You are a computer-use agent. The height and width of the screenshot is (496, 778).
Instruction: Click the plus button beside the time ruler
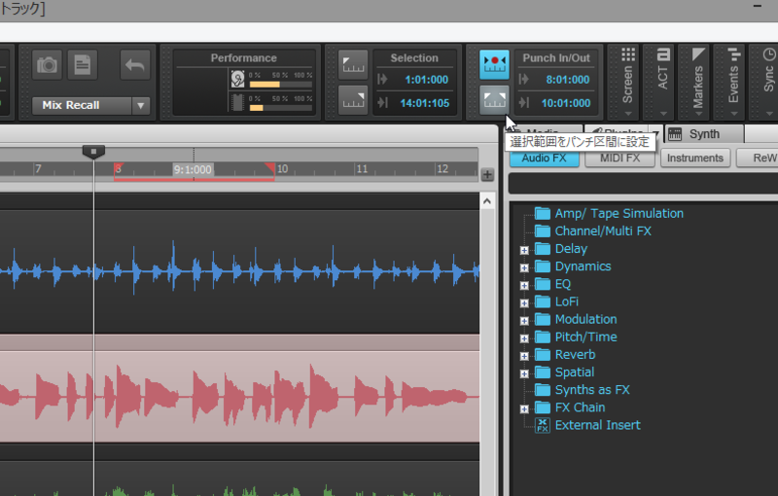[x=487, y=175]
